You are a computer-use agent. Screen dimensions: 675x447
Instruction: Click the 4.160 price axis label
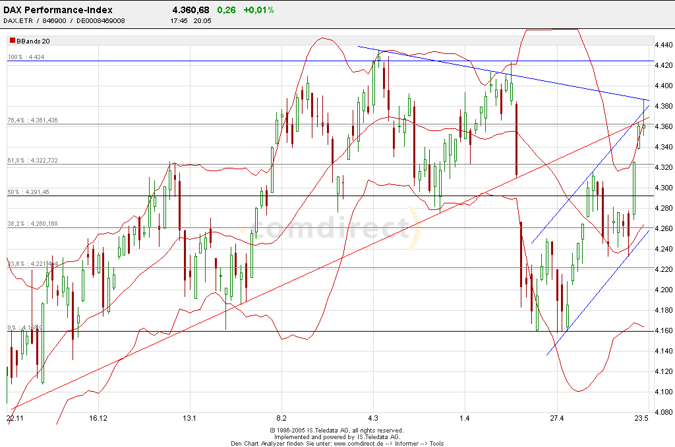663,330
